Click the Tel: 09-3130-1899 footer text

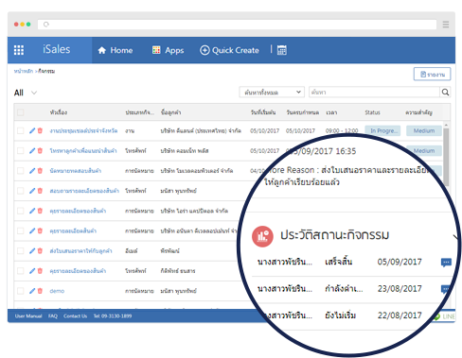coord(113,316)
